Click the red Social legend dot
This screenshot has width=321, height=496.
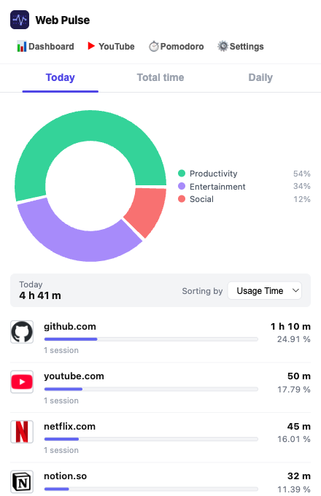click(182, 199)
